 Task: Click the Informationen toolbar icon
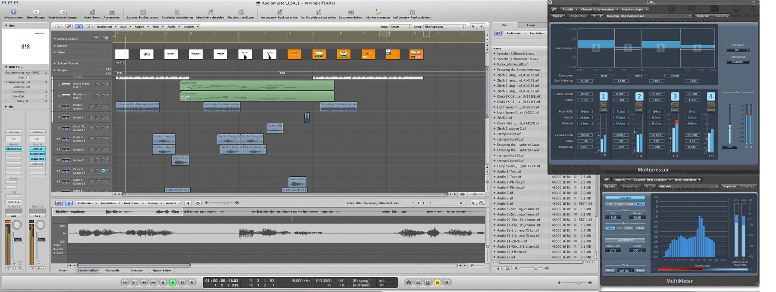(13, 12)
